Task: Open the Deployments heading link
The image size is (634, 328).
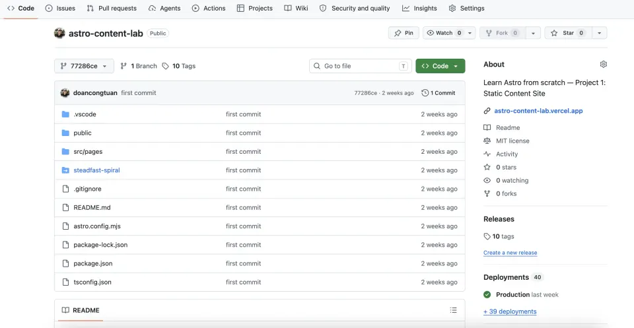Action: (x=507, y=277)
